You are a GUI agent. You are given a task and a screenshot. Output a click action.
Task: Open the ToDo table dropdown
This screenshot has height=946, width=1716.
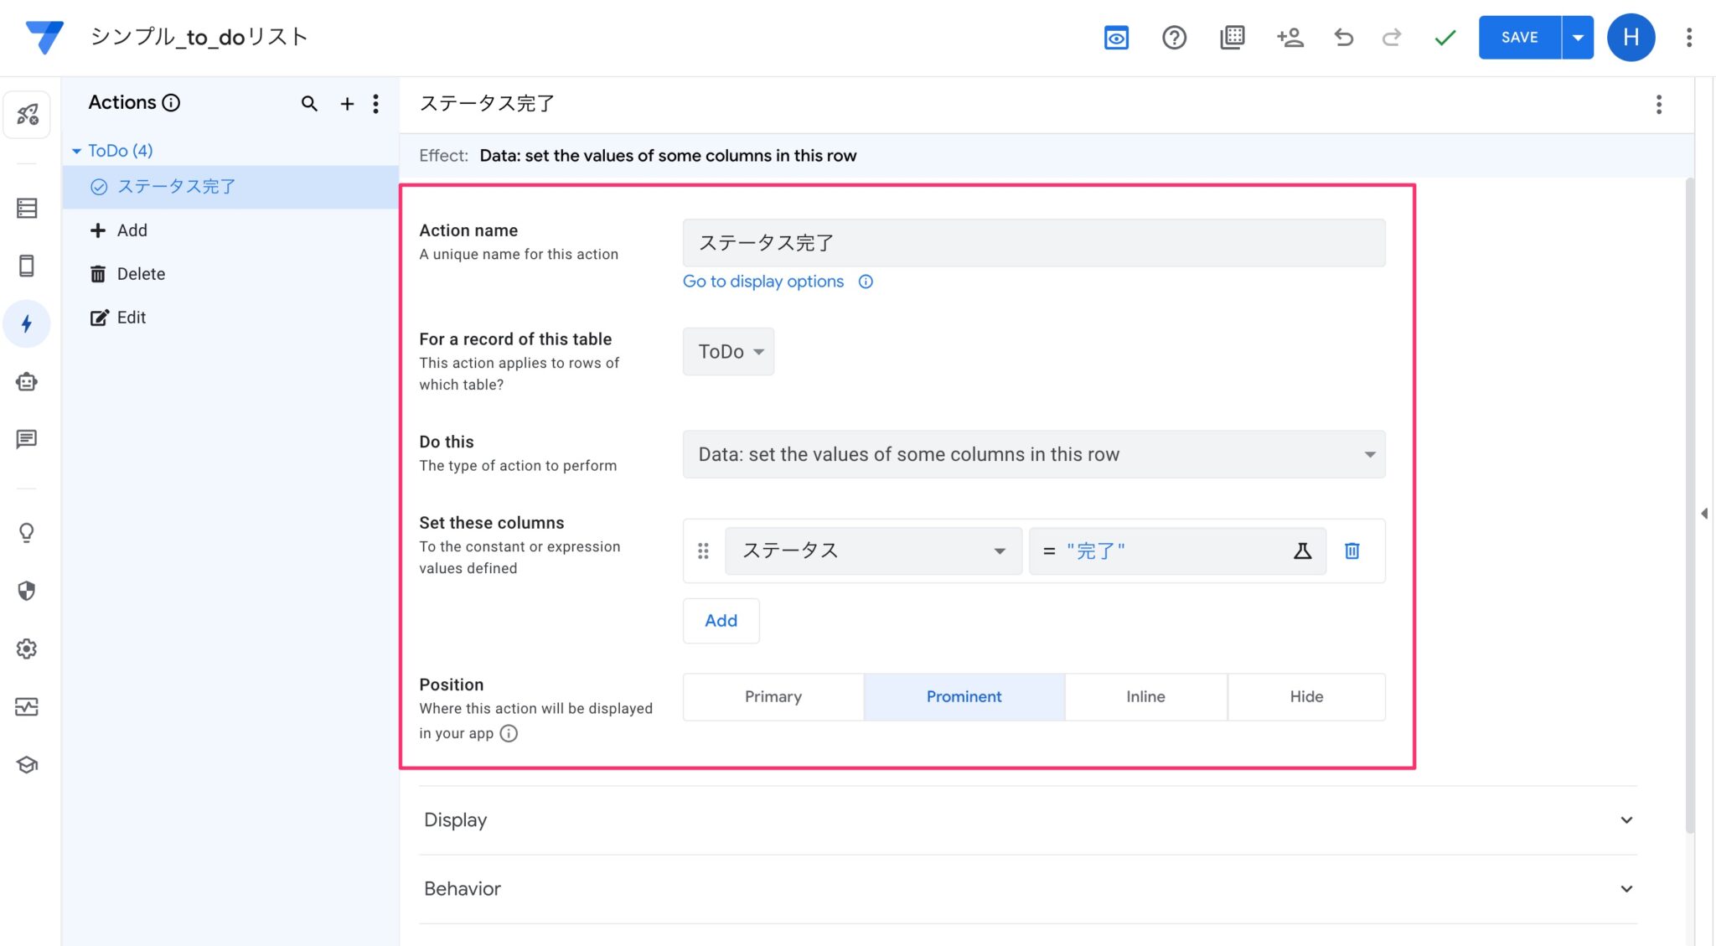727,351
